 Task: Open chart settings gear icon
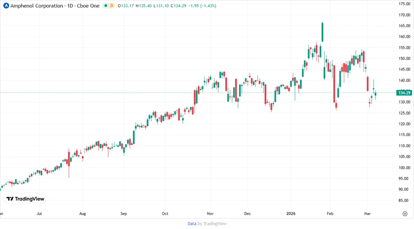[405, 214]
